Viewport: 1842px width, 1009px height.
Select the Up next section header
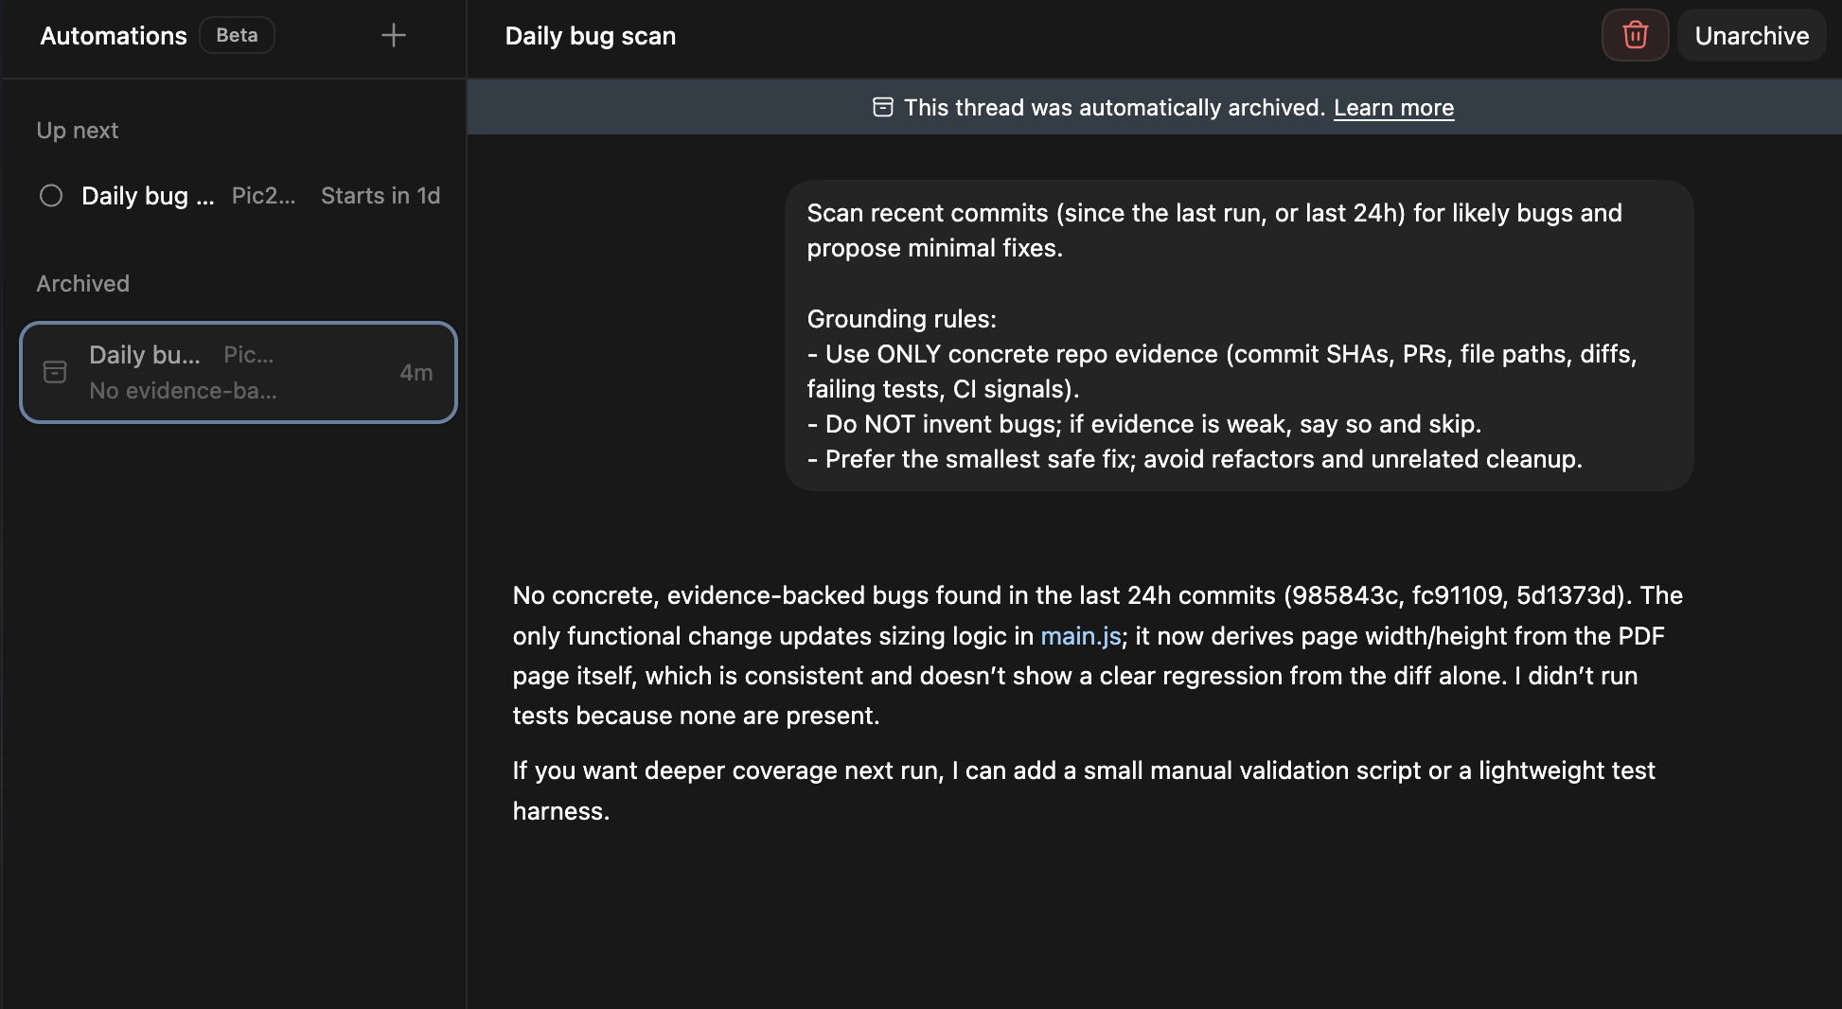coord(78,131)
